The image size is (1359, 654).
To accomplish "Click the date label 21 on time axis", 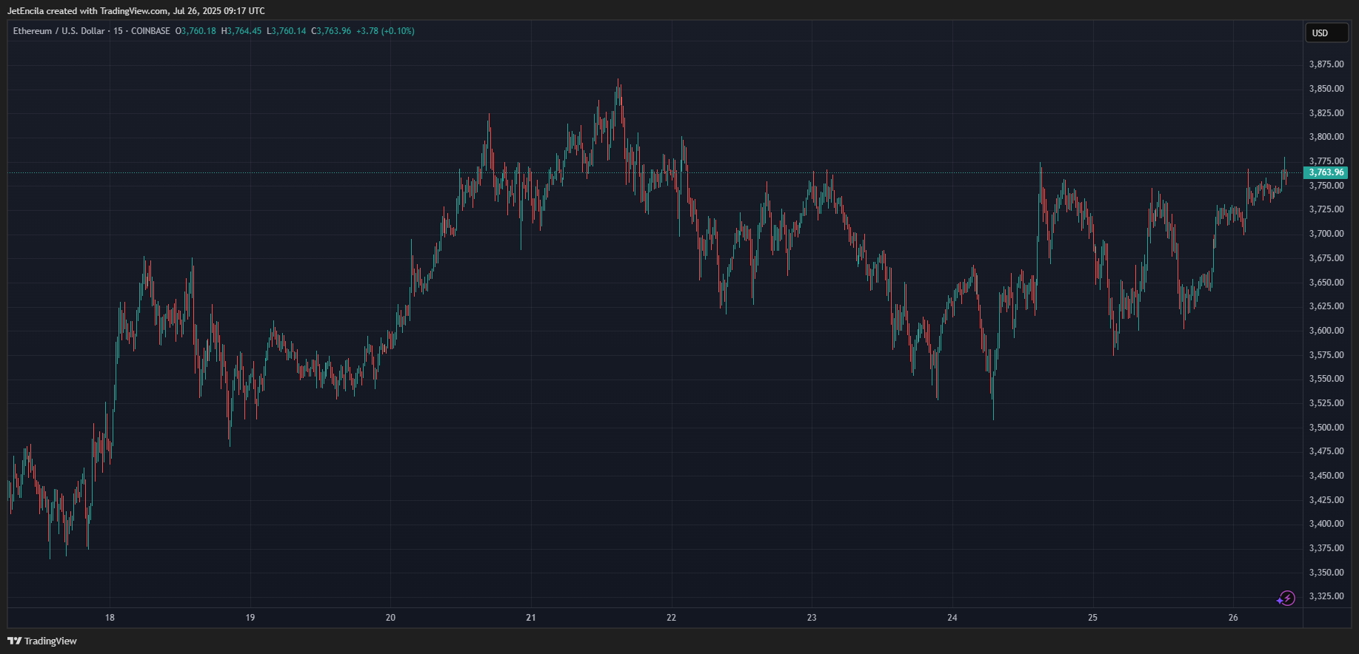I will [x=531, y=617].
